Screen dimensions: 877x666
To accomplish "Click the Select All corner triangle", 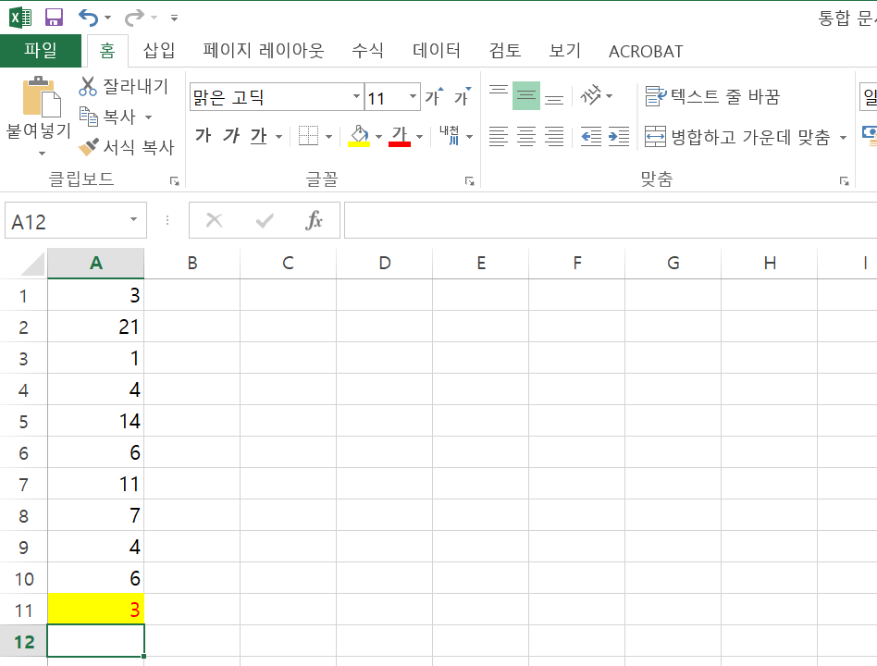I will pyautogui.click(x=32, y=264).
